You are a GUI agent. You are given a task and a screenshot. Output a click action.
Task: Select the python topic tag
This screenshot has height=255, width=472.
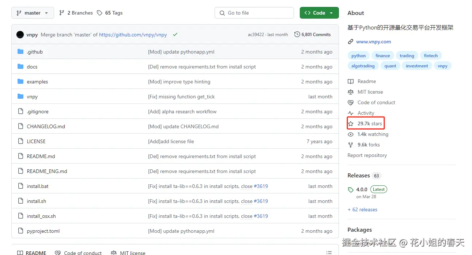pos(359,56)
